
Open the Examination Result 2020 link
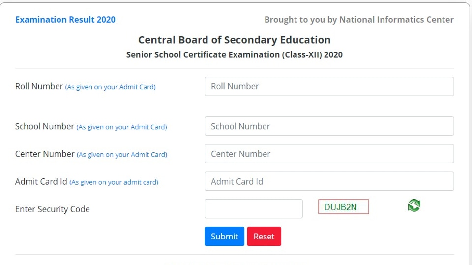(x=65, y=20)
